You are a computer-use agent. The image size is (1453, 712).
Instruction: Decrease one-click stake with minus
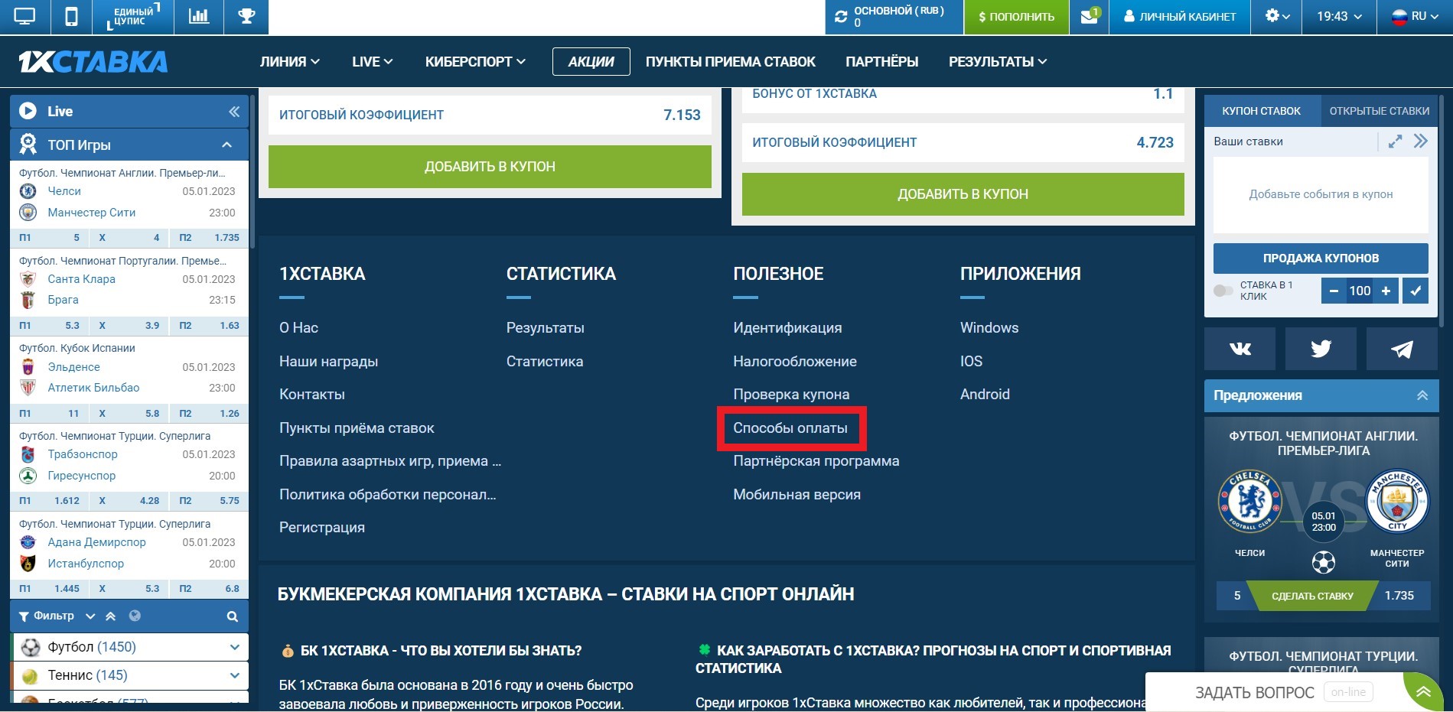pyautogui.click(x=1334, y=291)
